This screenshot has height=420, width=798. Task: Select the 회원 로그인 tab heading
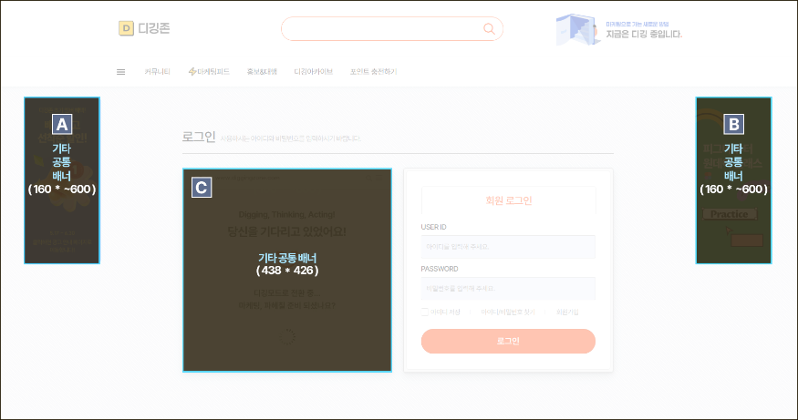508,200
